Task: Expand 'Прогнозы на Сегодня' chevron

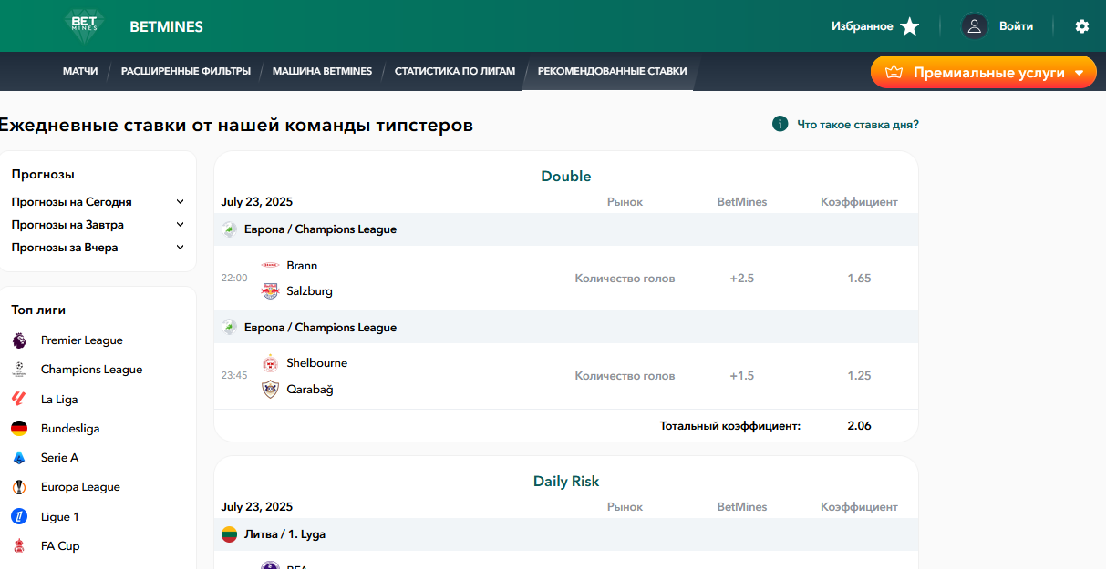Action: point(181,202)
